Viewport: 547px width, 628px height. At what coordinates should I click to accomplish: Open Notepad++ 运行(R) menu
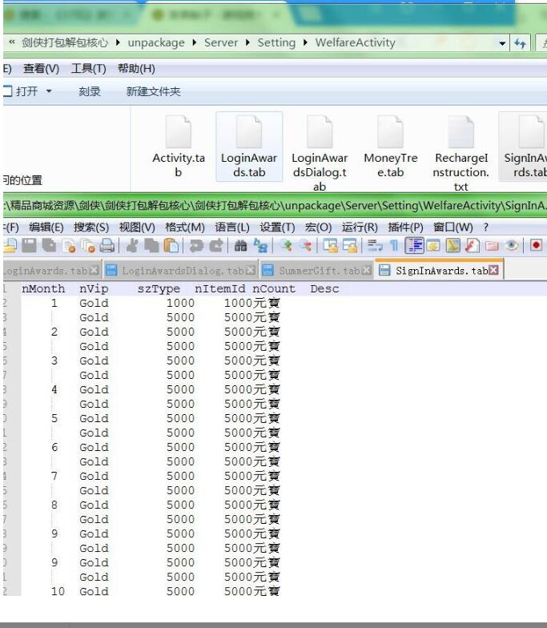(360, 227)
